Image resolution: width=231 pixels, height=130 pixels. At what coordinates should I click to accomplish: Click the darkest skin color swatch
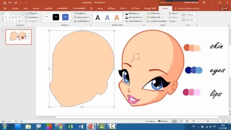click(187, 47)
